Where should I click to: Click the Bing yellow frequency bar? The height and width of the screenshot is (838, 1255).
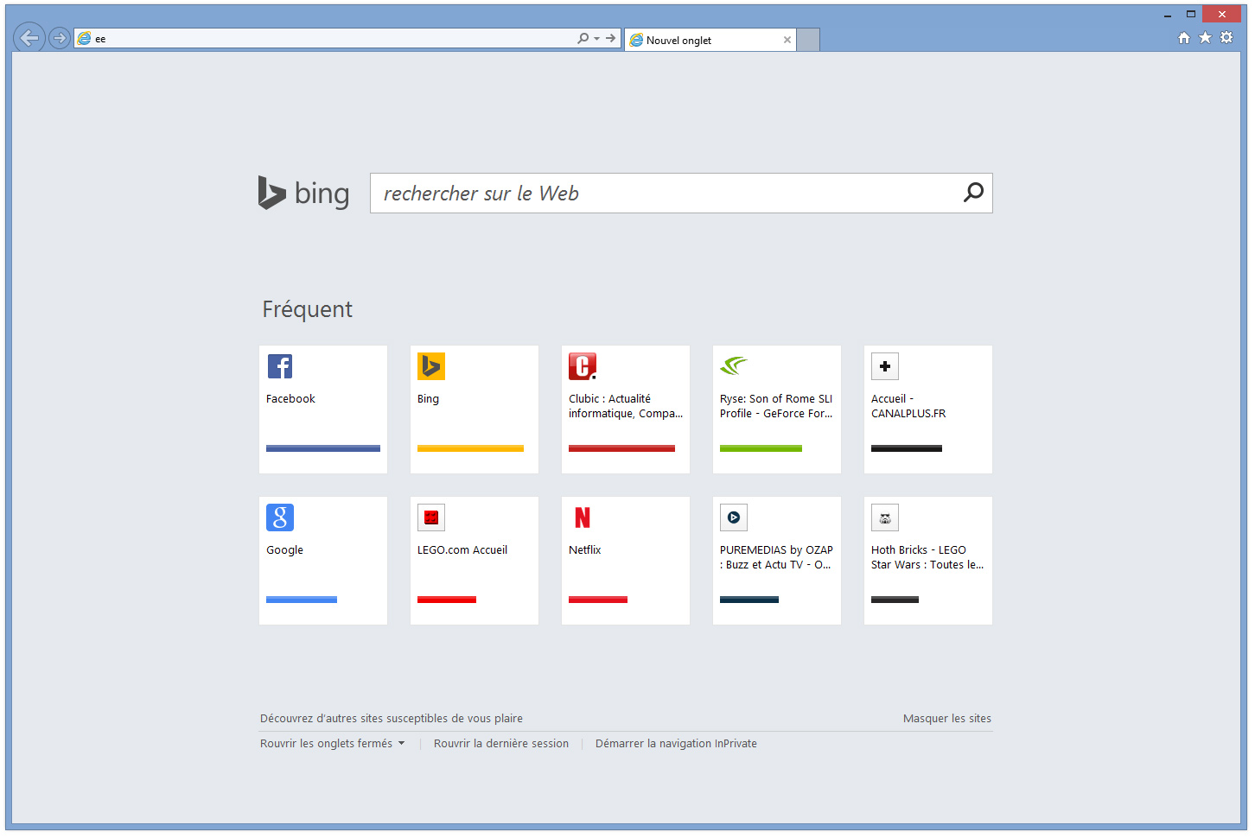tap(470, 448)
